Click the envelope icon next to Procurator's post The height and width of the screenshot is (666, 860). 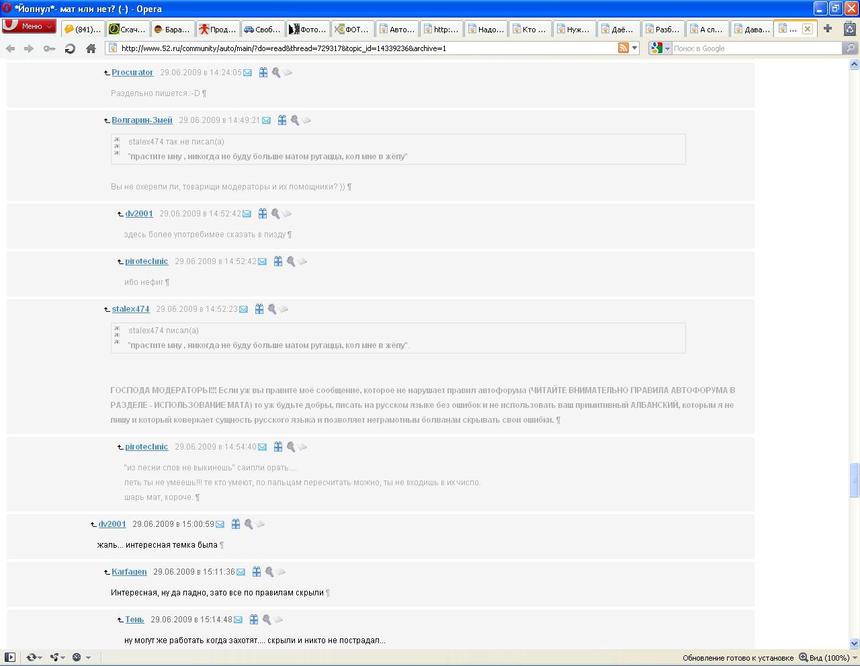pos(247,73)
